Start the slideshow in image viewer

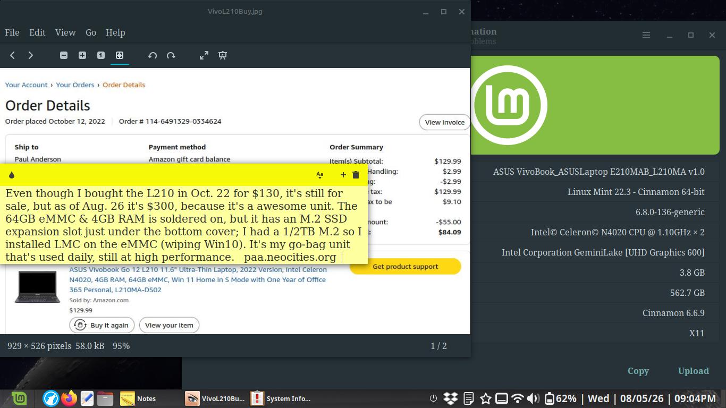(x=223, y=55)
